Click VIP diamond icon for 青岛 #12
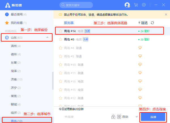The width and height of the screenshot is (170, 123). point(140,98)
